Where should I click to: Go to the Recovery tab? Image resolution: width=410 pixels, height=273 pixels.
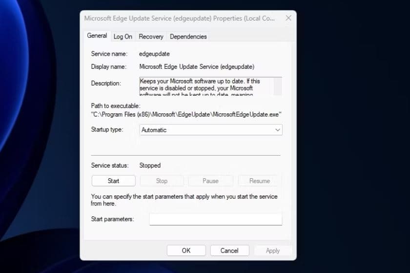point(151,37)
